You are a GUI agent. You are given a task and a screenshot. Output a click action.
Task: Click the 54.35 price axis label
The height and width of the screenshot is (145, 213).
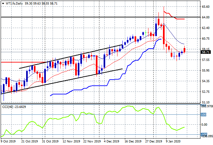pos(206,81)
